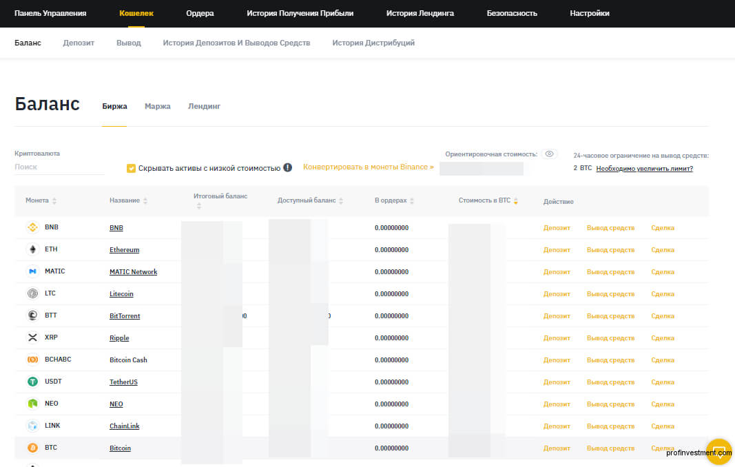
Task: Open История Дистрибуций tab
Action: (x=373, y=43)
